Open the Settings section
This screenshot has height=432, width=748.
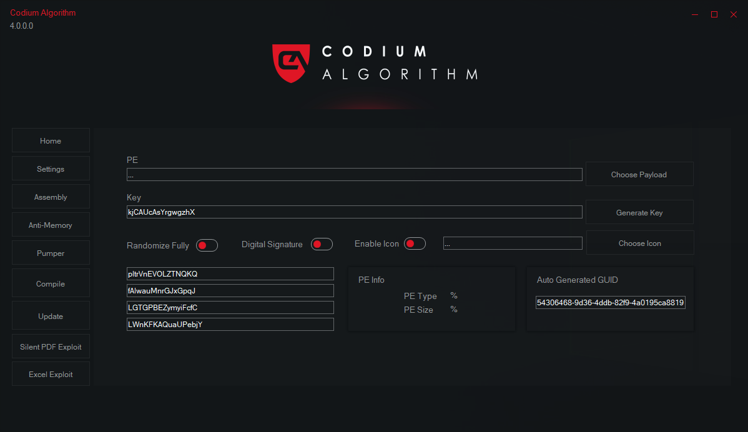tap(51, 169)
